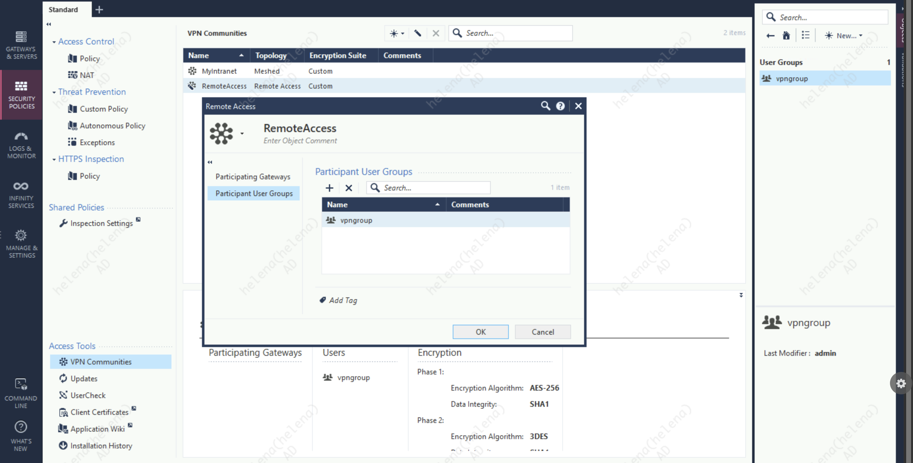Collapse the Threat Prevention section
913x463 pixels.
(x=54, y=92)
